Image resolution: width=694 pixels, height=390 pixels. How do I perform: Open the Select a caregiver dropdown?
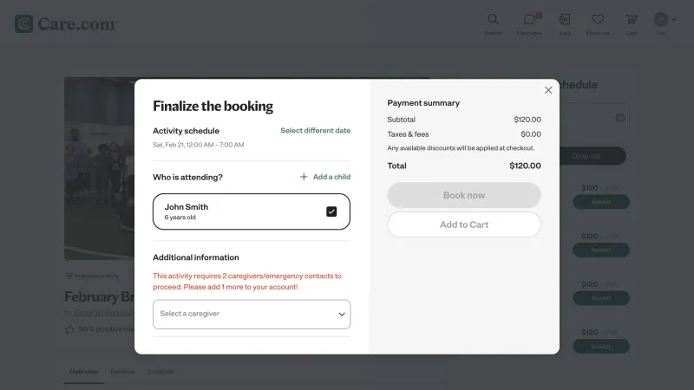(x=252, y=314)
